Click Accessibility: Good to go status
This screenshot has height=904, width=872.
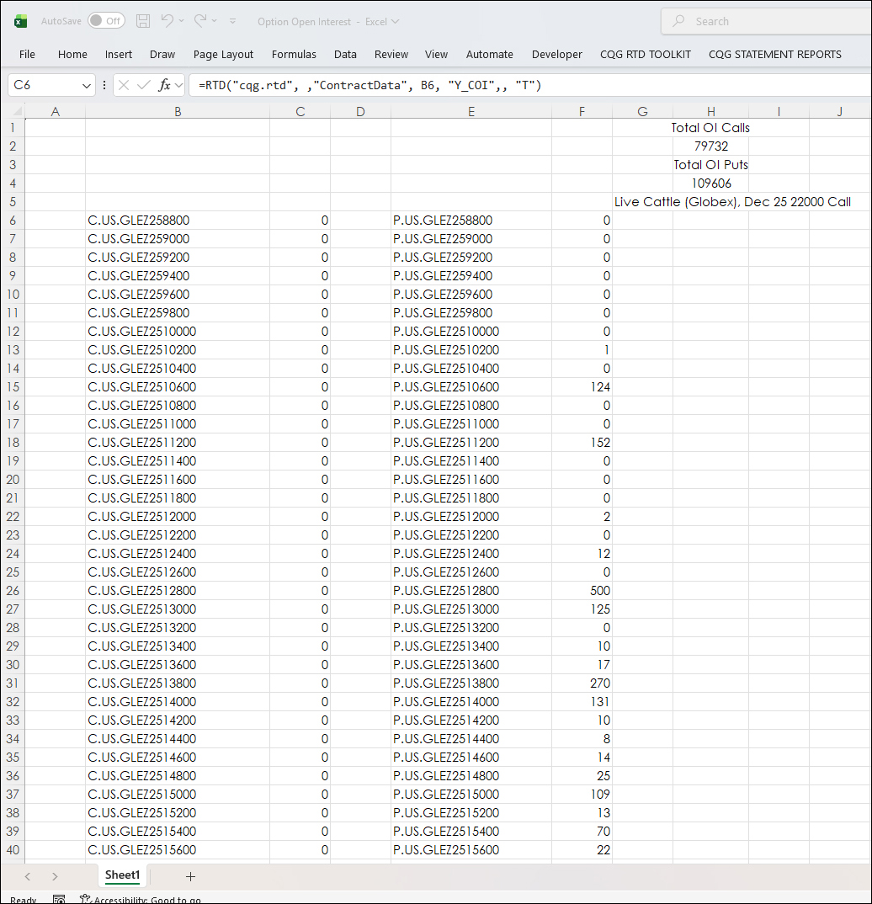click(x=140, y=899)
